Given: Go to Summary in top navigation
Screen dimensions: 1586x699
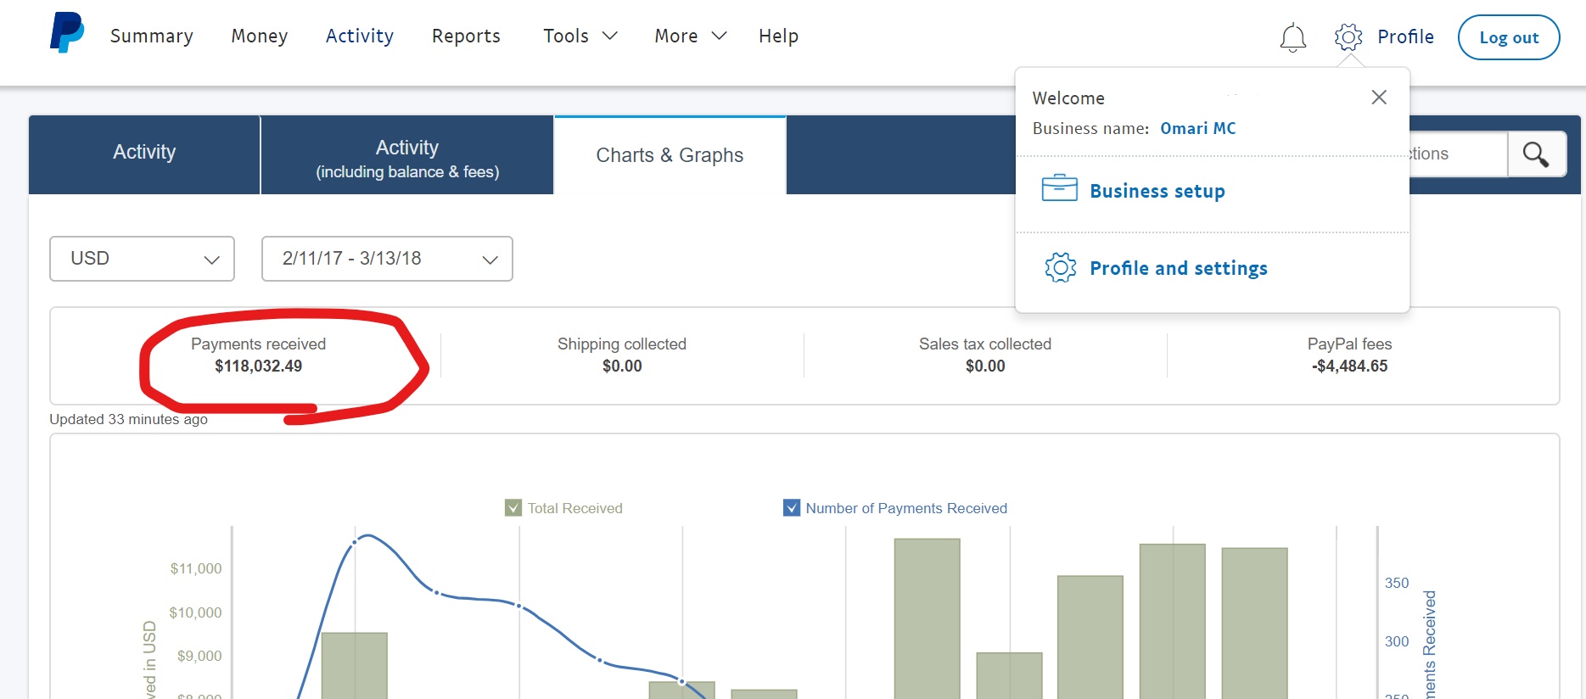Looking at the screenshot, I should [x=152, y=36].
